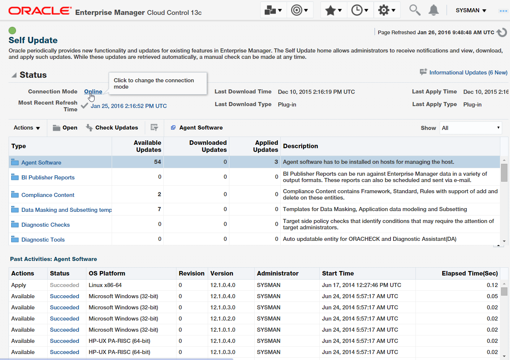Sort by OS Platform column header
This screenshot has height=360, width=510.
coord(131,274)
